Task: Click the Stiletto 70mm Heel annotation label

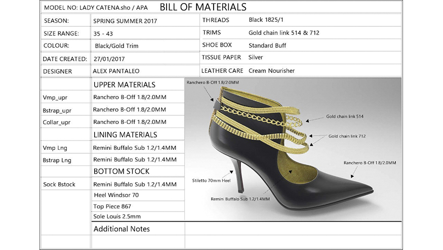Action: coord(211,181)
